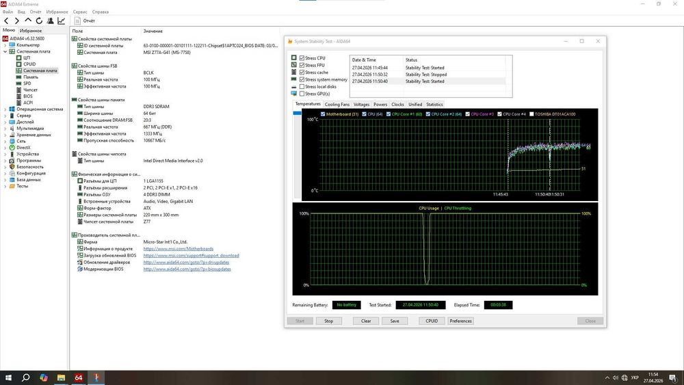Open File Explorer from taskbar
Viewport: 684px width, 385px height.
pyautogui.click(x=61, y=377)
